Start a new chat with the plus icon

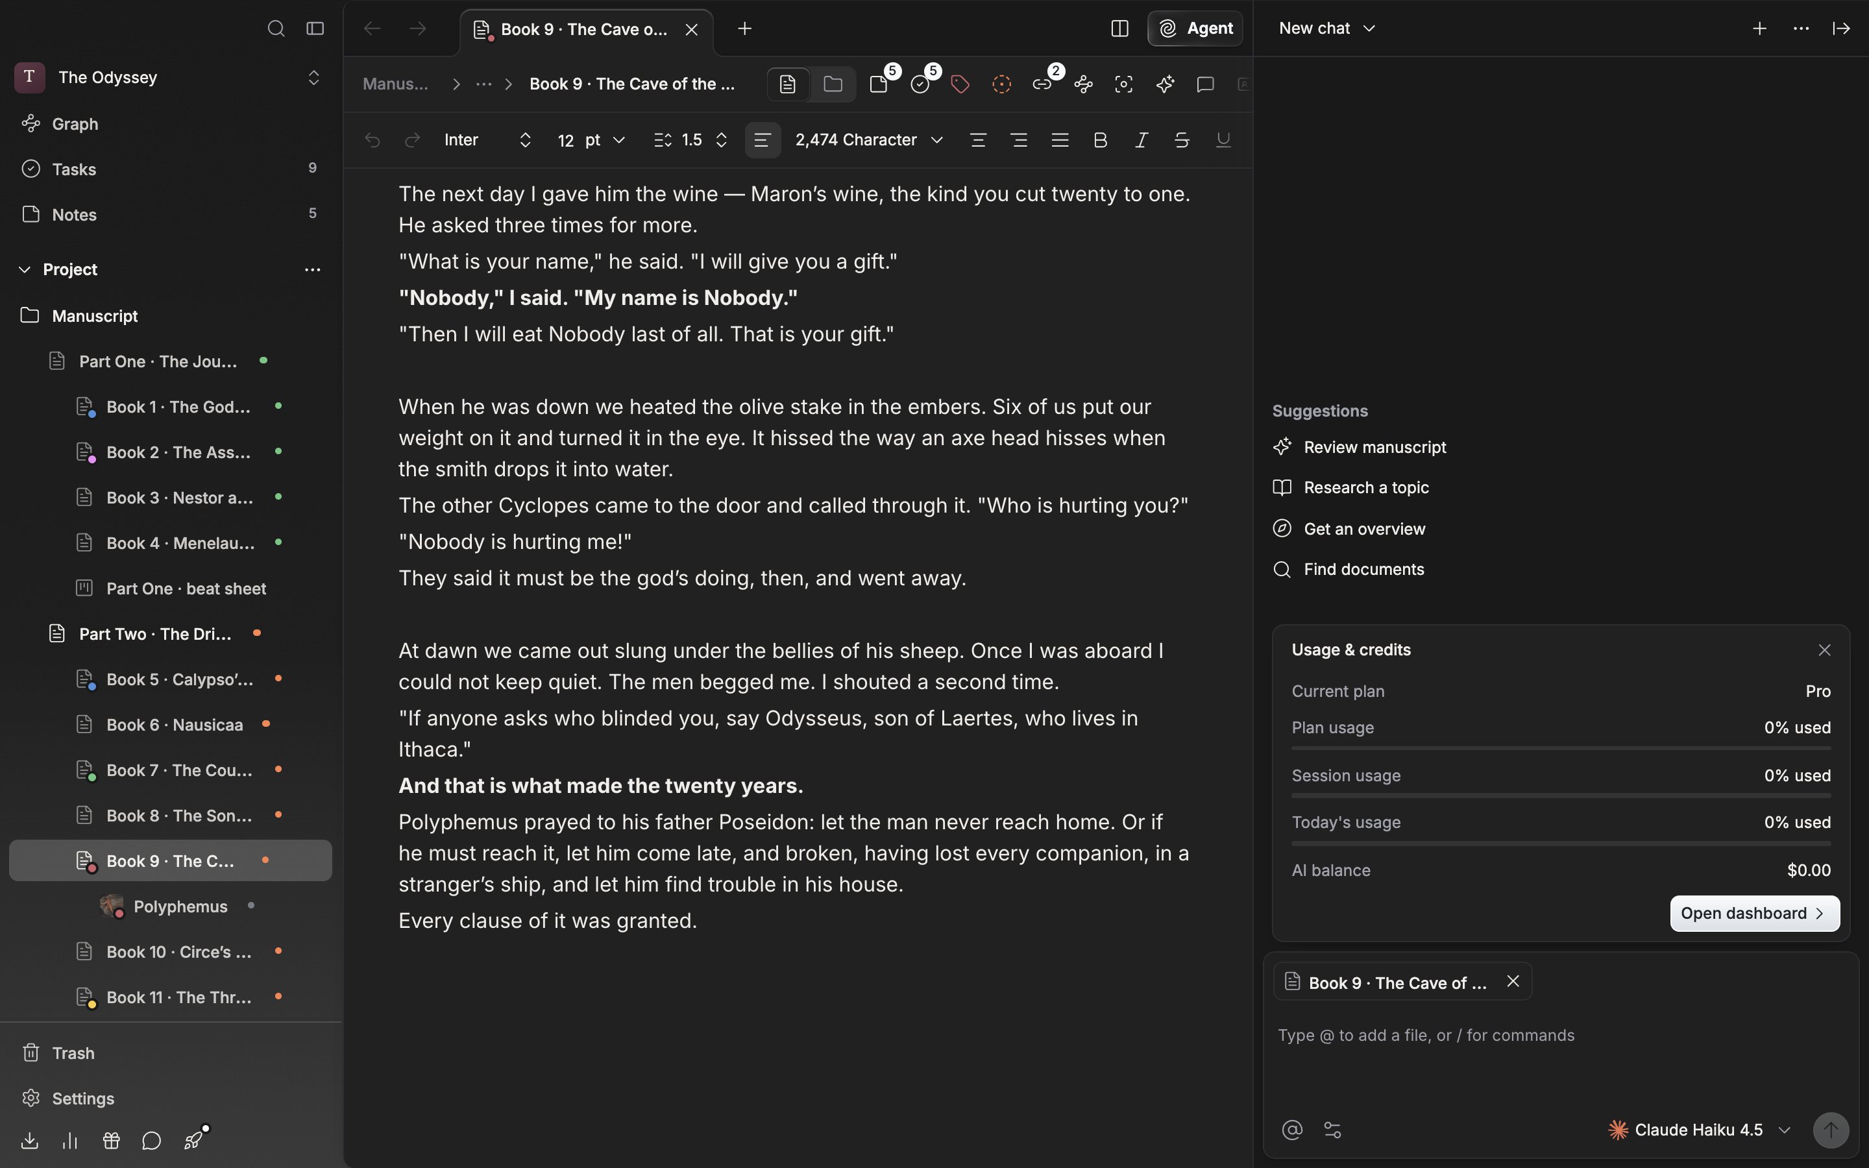1759,29
